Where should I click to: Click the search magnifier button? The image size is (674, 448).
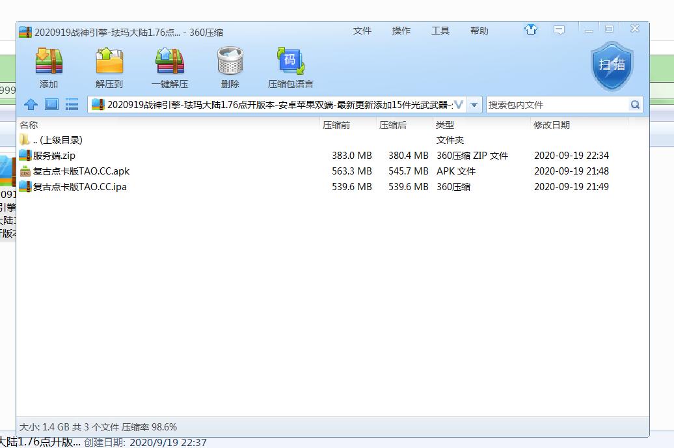635,105
